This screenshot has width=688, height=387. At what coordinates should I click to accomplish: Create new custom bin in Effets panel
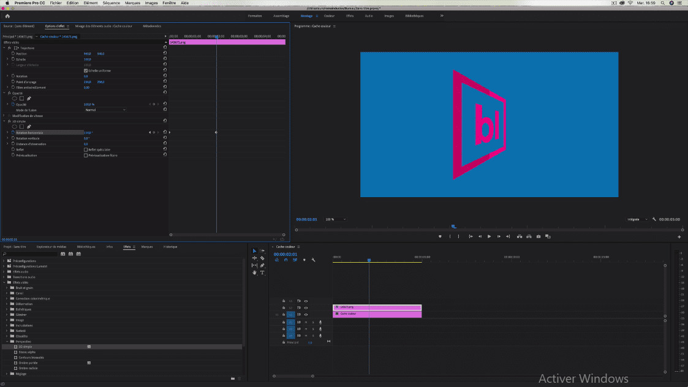point(233,378)
